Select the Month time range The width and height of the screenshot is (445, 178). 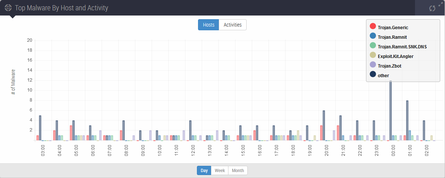tap(238, 171)
